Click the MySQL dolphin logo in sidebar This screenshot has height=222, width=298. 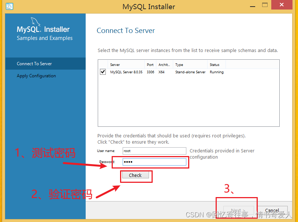tap(36, 22)
